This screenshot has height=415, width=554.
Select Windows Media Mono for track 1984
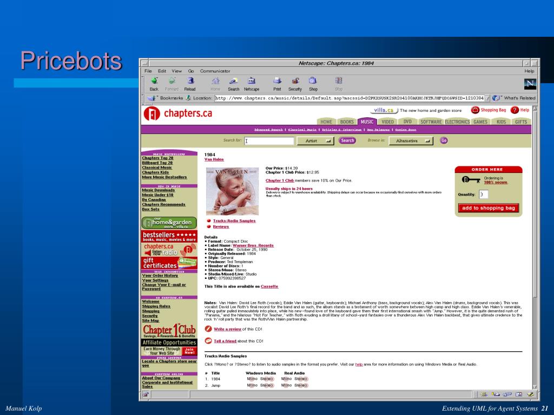(x=252, y=379)
